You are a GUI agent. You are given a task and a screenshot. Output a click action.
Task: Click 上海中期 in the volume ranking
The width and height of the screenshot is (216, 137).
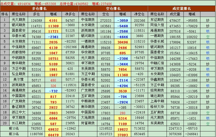pos(157,101)
